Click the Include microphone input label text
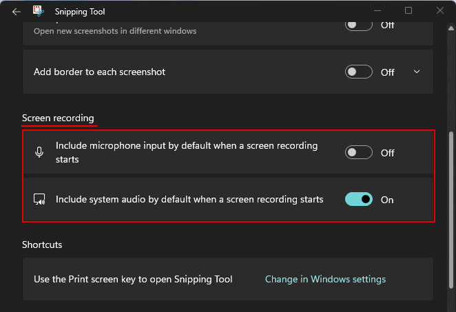 [187, 152]
